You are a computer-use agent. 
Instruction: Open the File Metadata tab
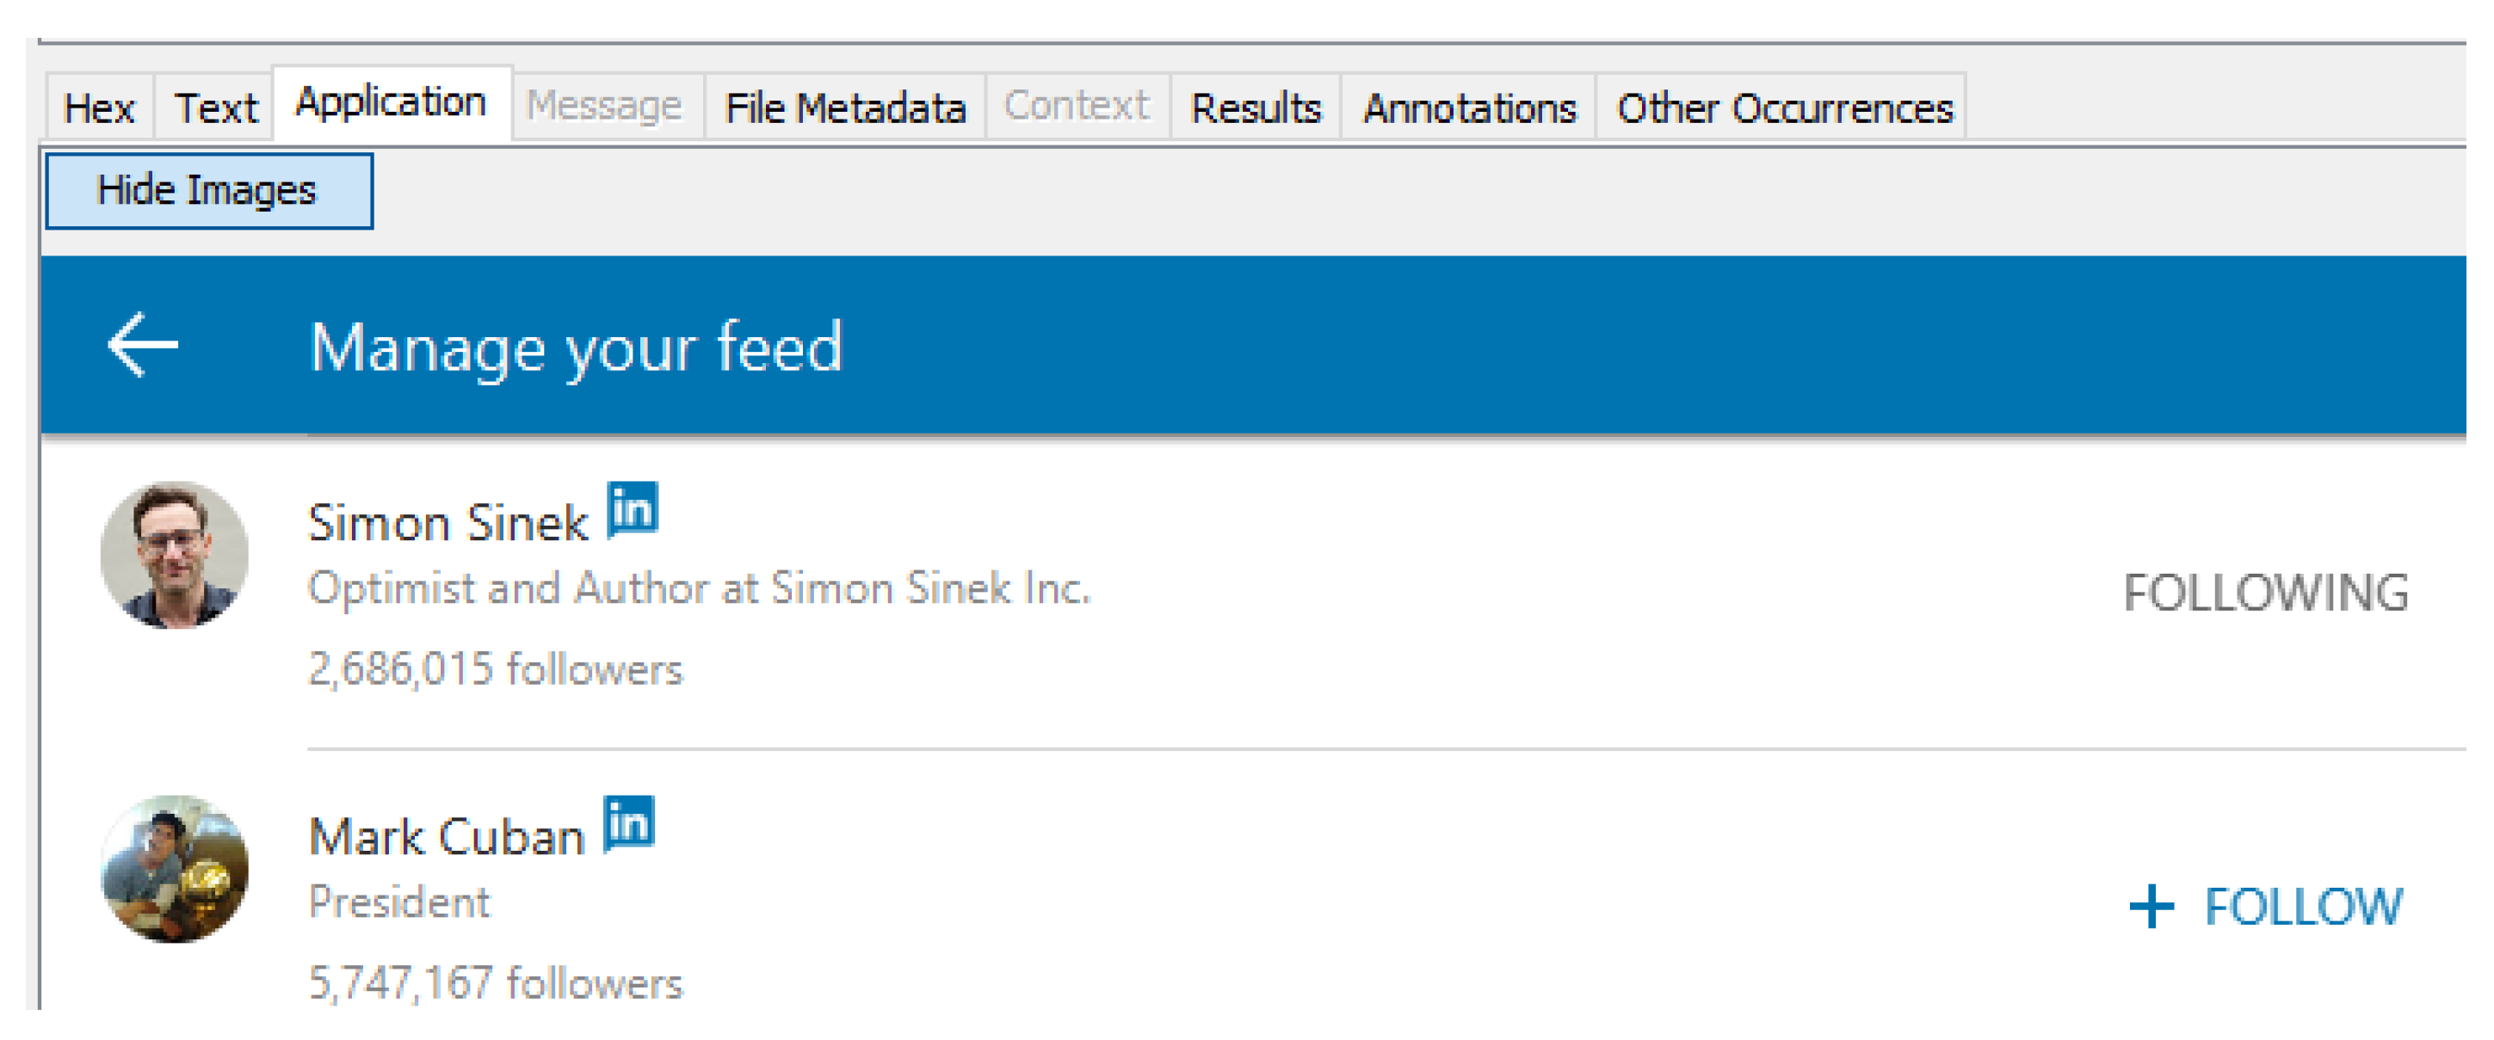844,108
